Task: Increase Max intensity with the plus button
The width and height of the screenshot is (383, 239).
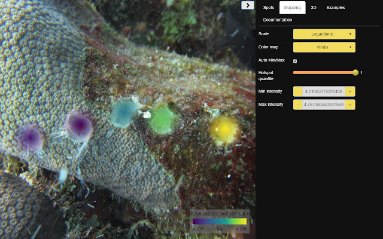Action: [350, 105]
